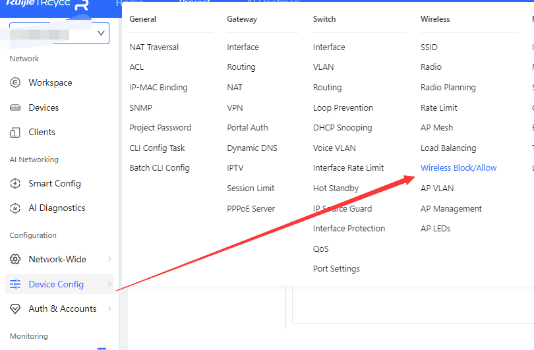Viewport: 534px width, 350px height.
Task: Expand the Auth & Accounts chevron
Action: click(109, 308)
